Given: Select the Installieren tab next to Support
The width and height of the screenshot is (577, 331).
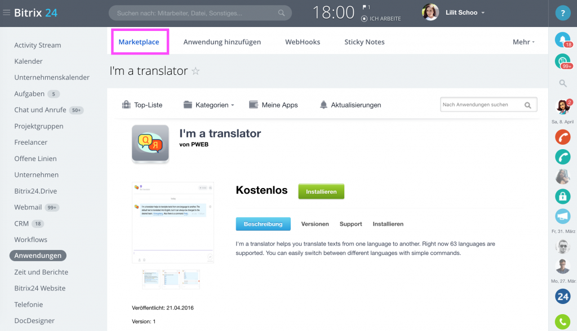Looking at the screenshot, I should click(x=388, y=224).
